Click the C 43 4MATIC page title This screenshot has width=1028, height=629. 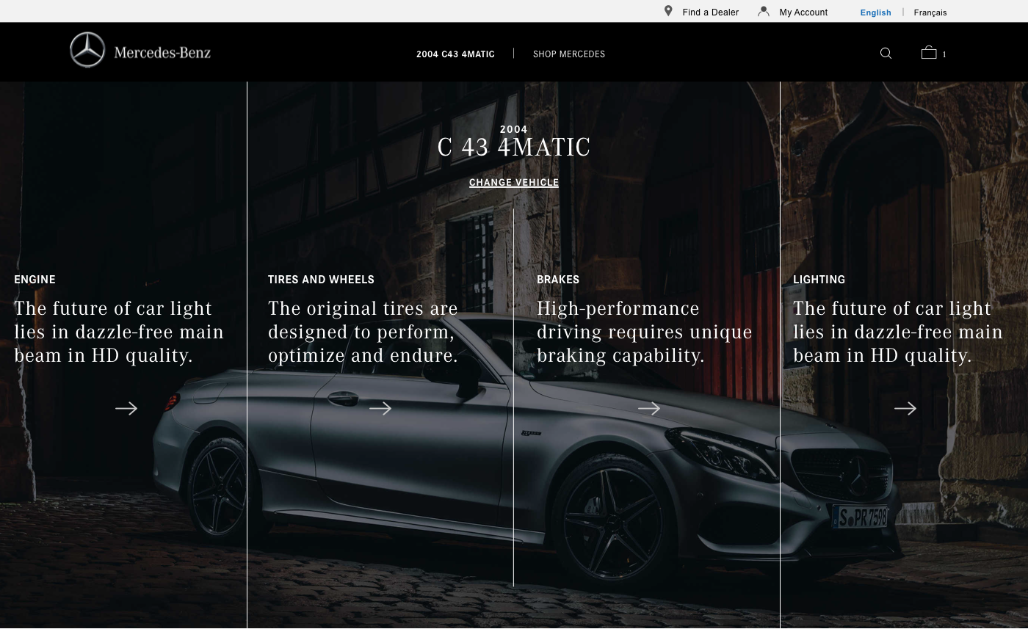(514, 148)
